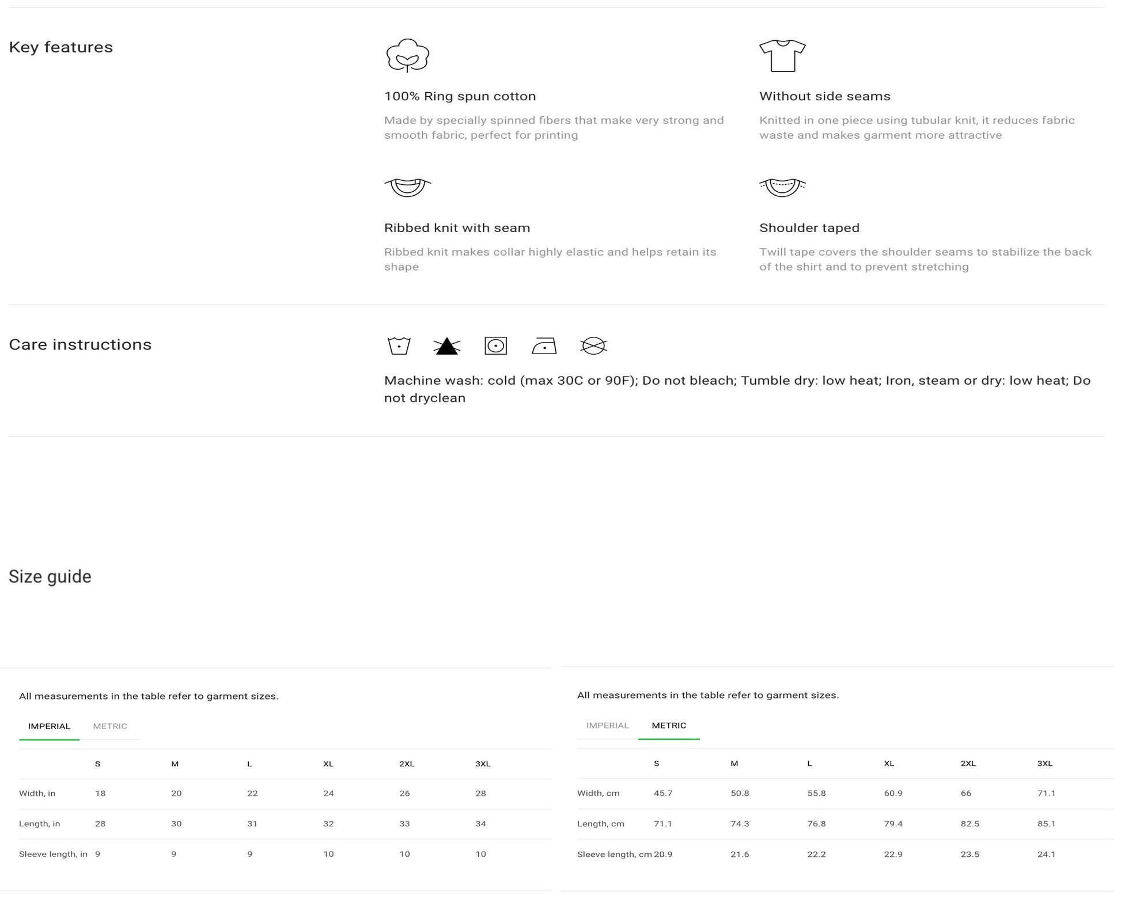The width and height of the screenshot is (1121, 900).
Task: Click the XL column header in metric table
Action: [x=888, y=764]
